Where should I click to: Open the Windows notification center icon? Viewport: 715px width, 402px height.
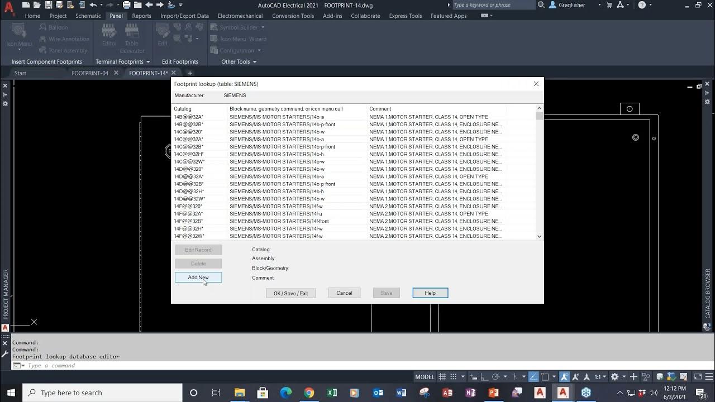(x=702, y=393)
